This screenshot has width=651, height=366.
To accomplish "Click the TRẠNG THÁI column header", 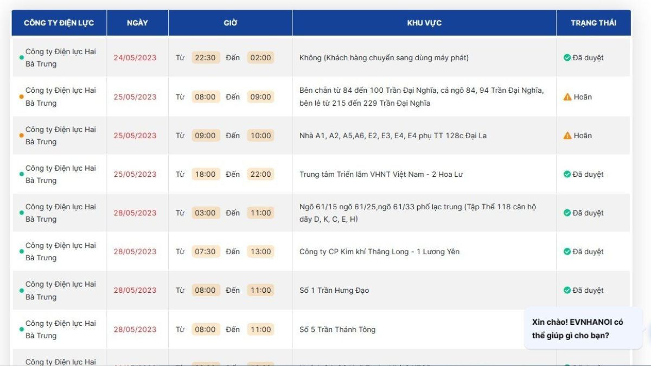I will (x=593, y=23).
